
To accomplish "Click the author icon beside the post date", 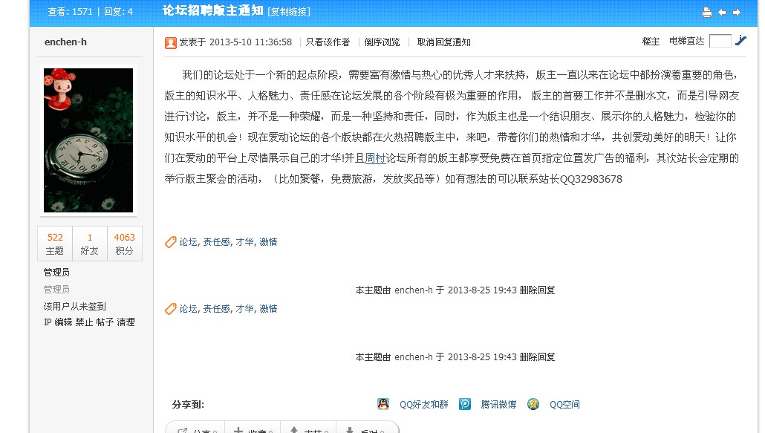I will (x=170, y=43).
